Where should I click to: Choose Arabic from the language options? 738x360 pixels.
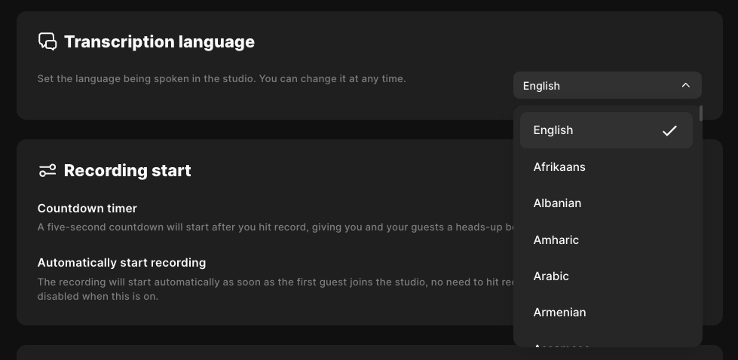(551, 276)
